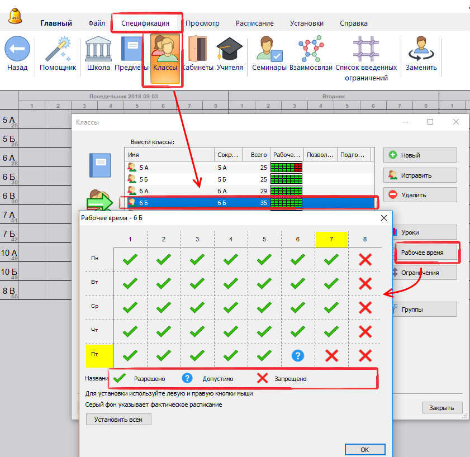
Task: Switch to the Расписание menu tab
Action: [x=254, y=23]
